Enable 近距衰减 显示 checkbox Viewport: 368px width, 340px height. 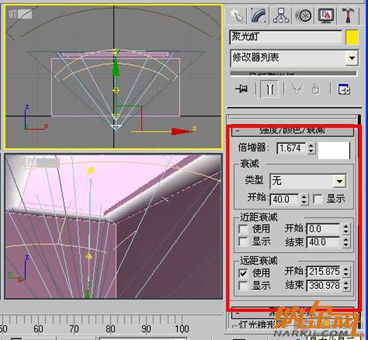(x=243, y=242)
